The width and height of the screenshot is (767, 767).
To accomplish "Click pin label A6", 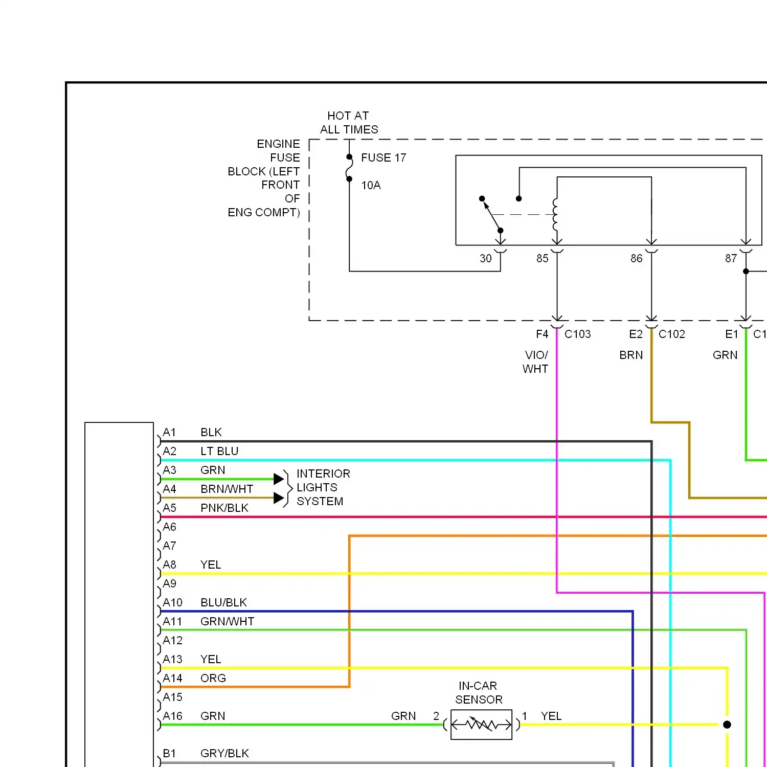I will [x=169, y=527].
